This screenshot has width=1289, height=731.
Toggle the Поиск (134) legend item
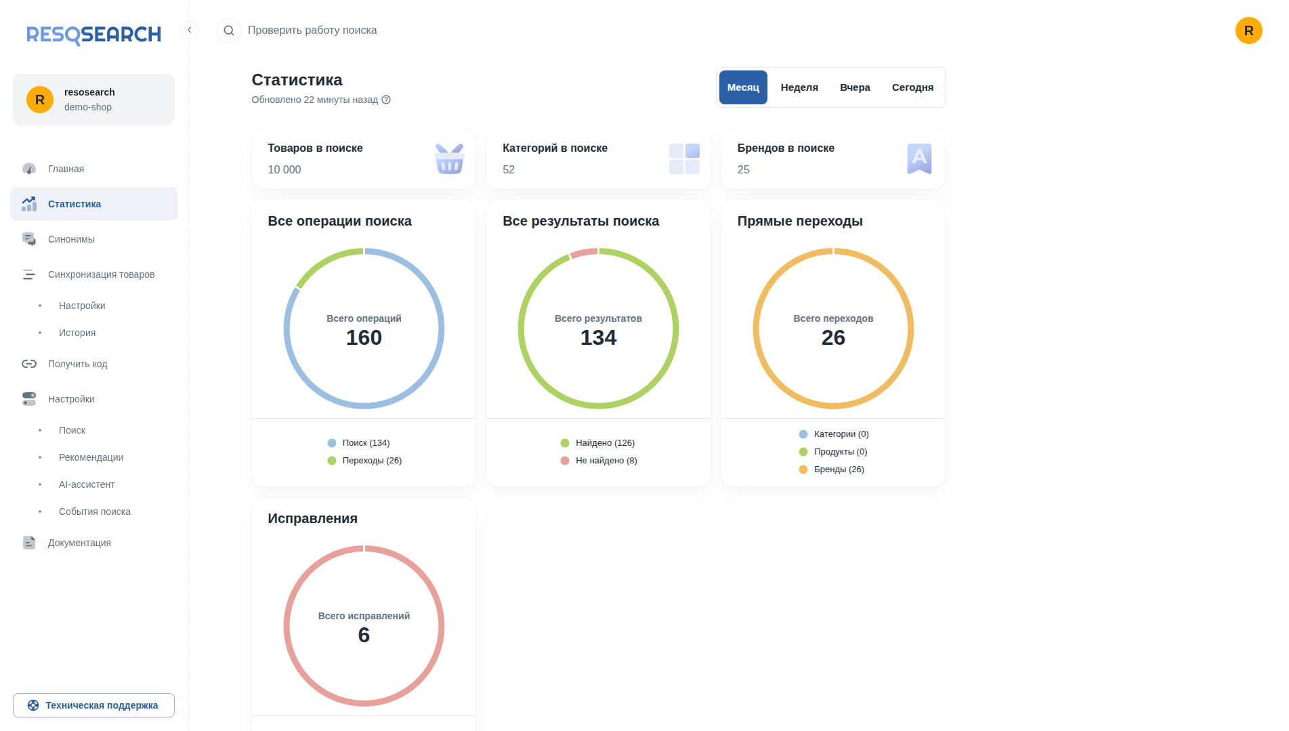click(358, 443)
